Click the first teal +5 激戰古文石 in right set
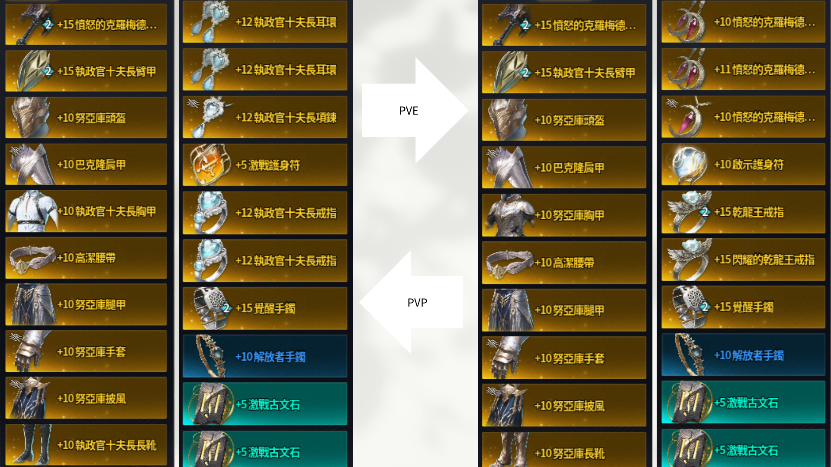Screen dimensions: 831x467 (x=744, y=403)
